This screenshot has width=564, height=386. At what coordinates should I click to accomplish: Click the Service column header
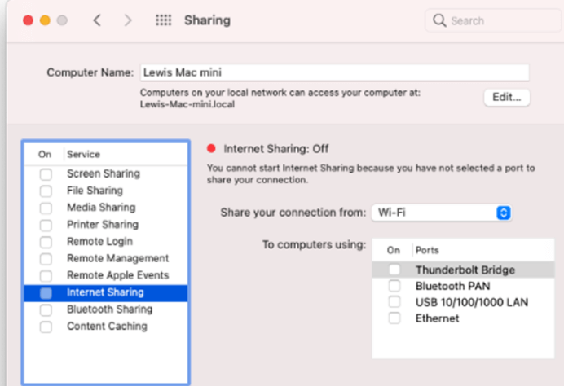click(x=83, y=154)
